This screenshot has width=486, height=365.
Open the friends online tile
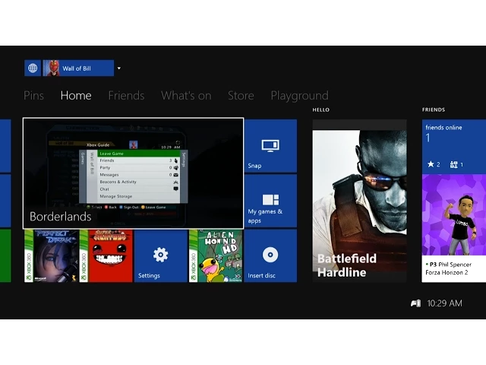454,146
